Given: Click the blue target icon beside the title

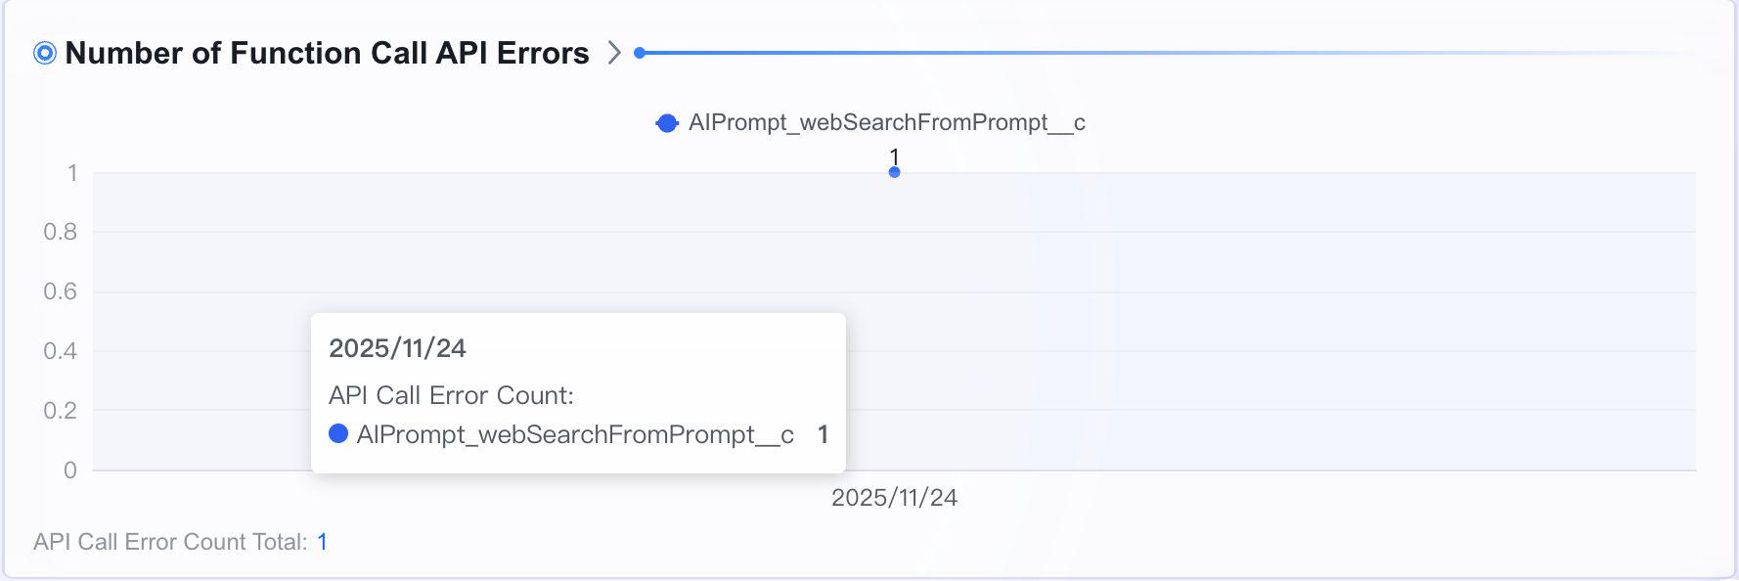Looking at the screenshot, I should point(45,53).
